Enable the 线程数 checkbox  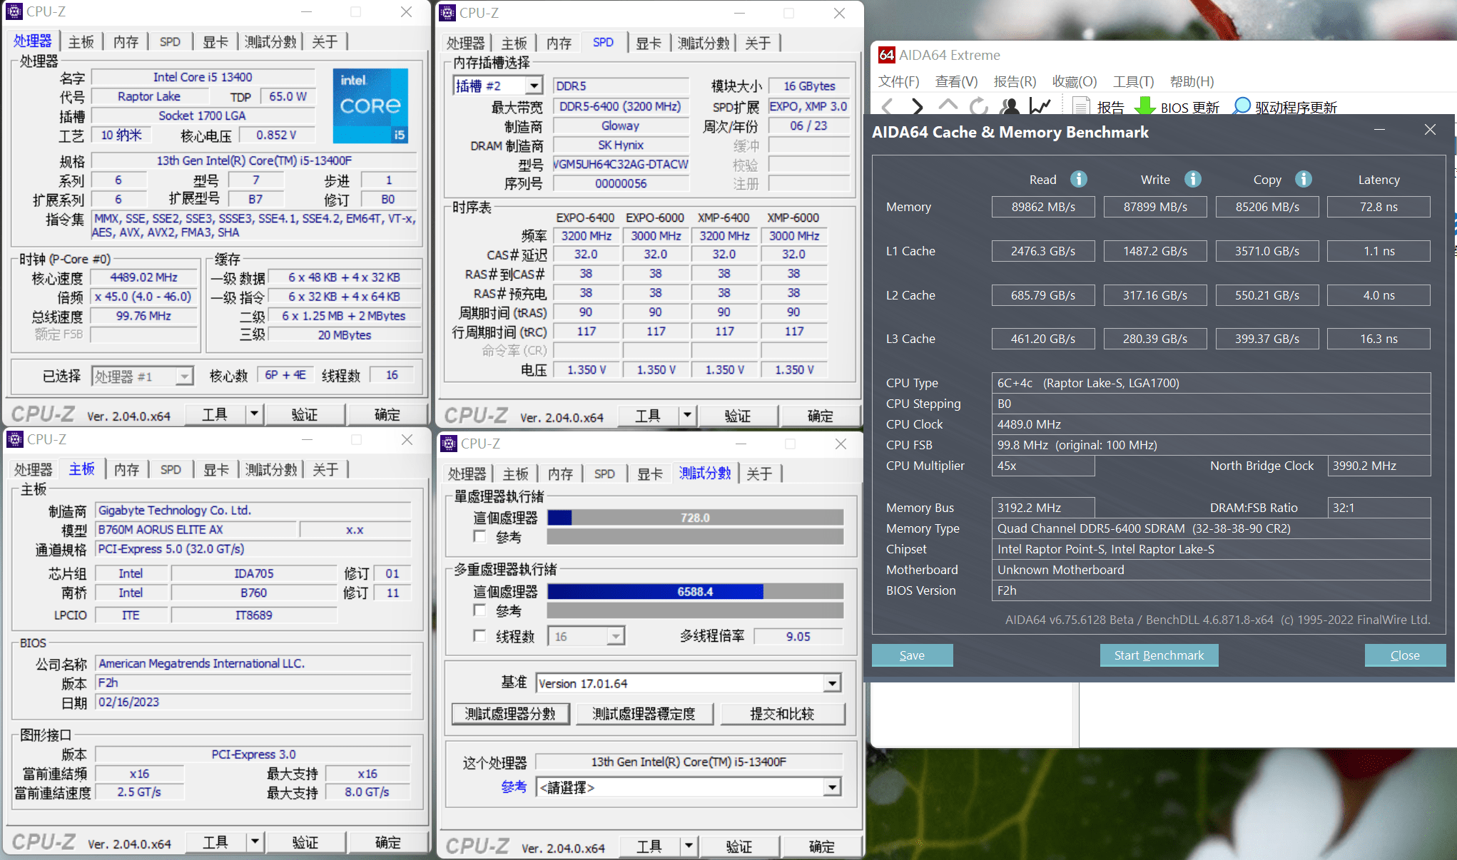pyautogui.click(x=479, y=635)
